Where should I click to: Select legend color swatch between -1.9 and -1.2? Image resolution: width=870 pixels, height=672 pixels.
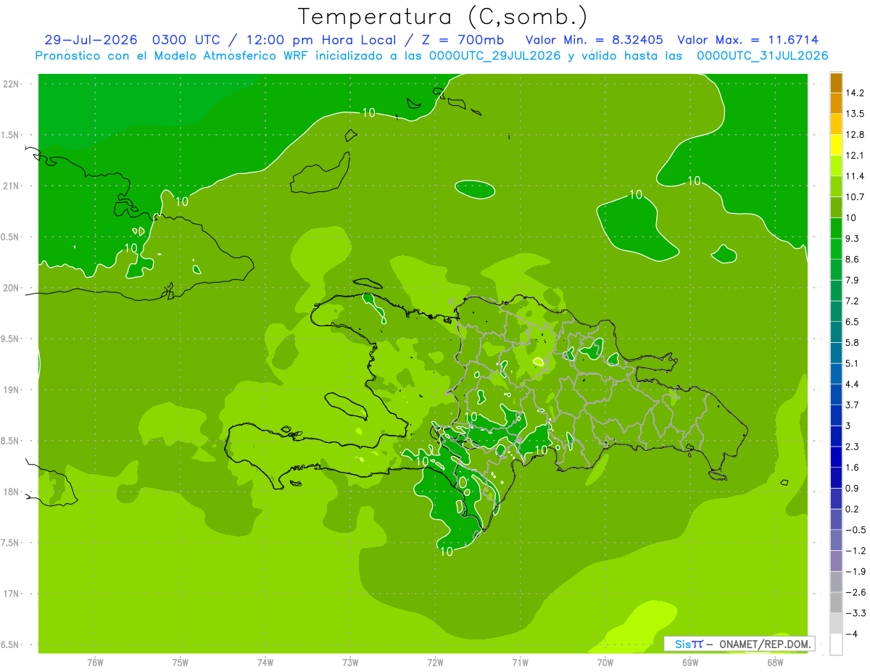pos(836,562)
